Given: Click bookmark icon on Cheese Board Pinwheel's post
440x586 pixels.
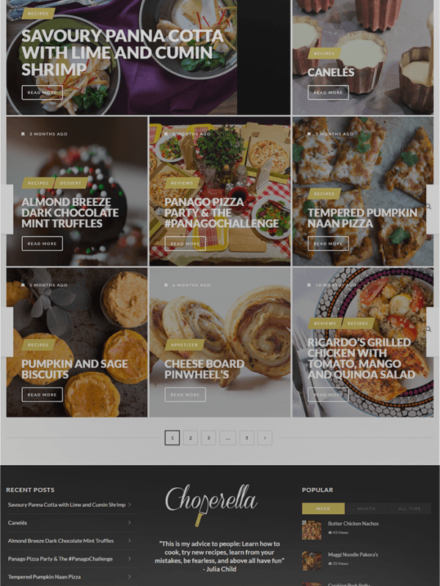Looking at the screenshot, I should coord(166,285).
